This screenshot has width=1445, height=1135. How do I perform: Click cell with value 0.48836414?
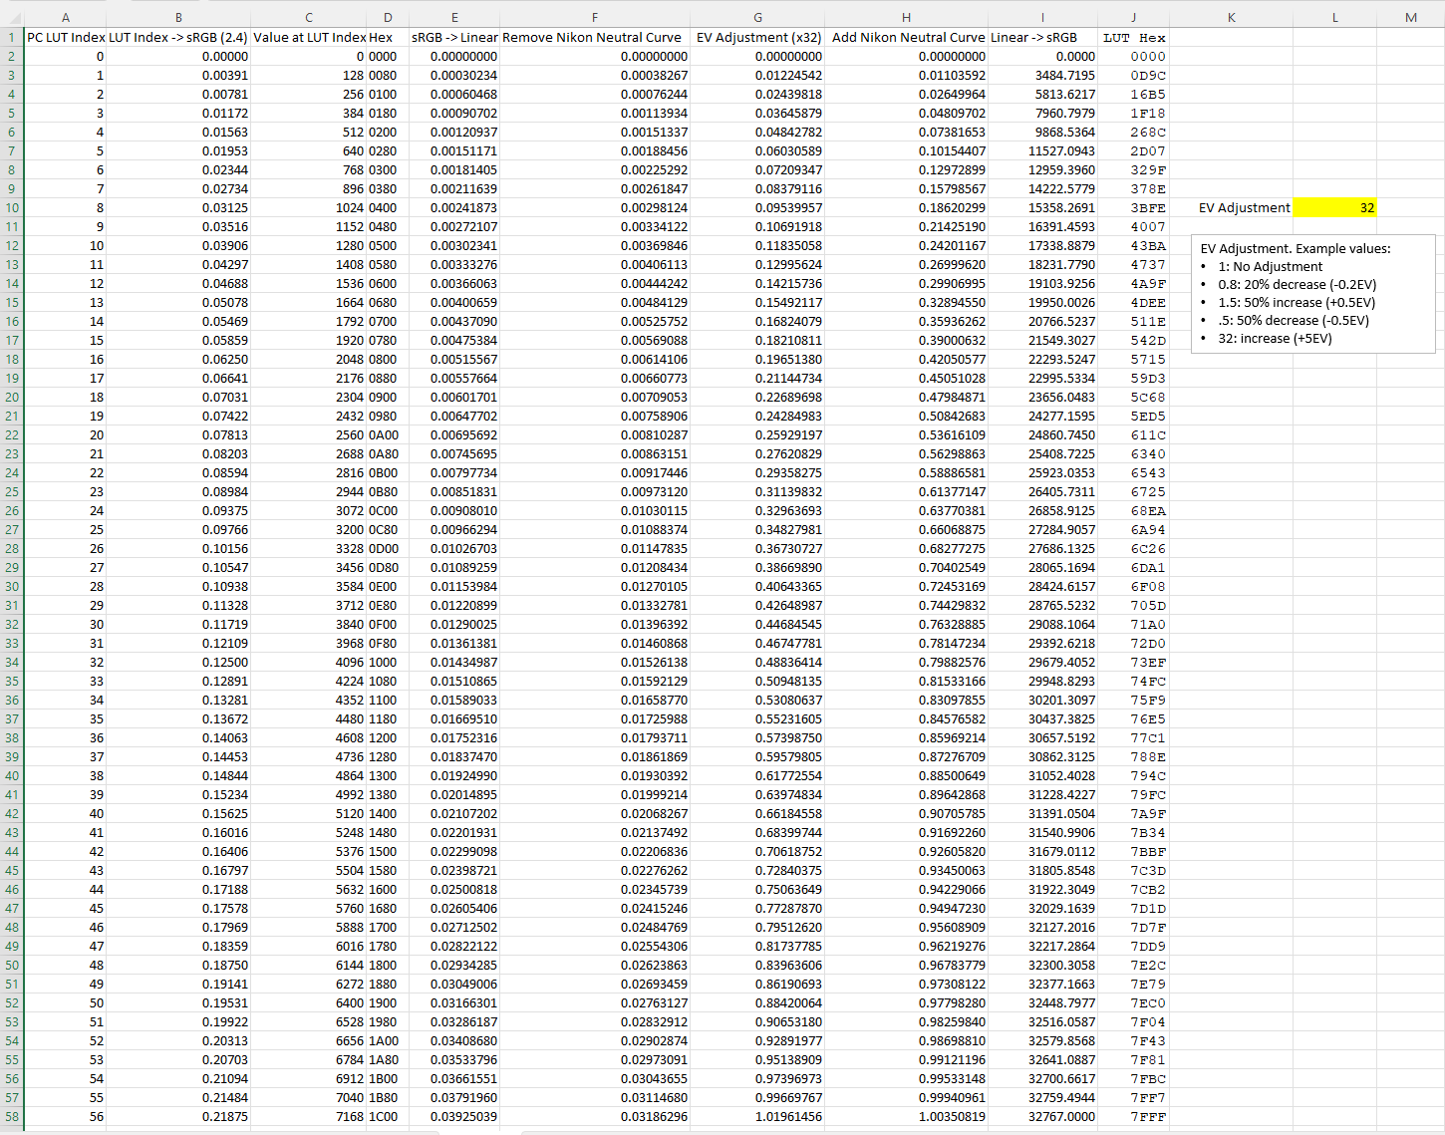coord(757,662)
